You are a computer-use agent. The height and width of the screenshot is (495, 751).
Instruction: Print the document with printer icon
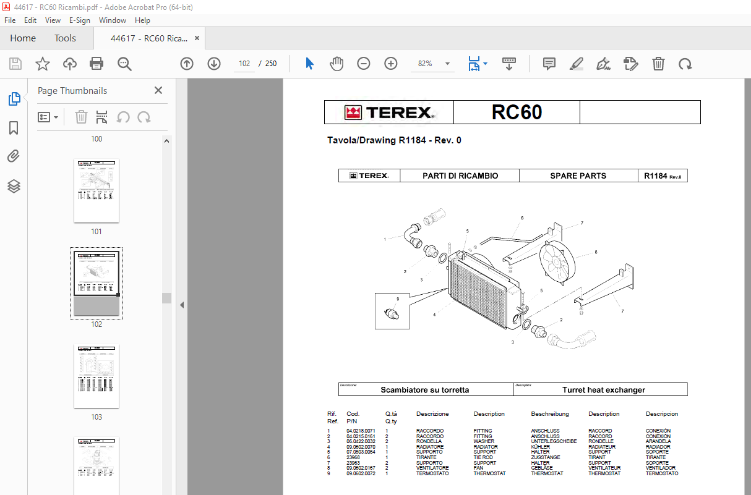point(97,64)
